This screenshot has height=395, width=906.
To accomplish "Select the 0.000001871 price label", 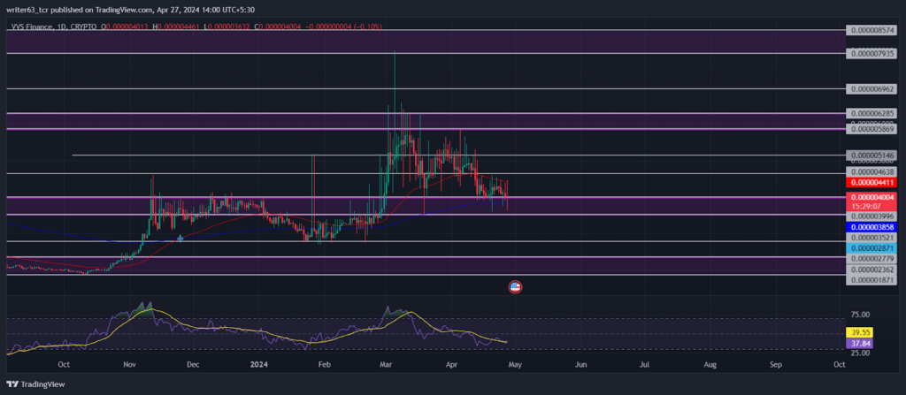I will (871, 280).
